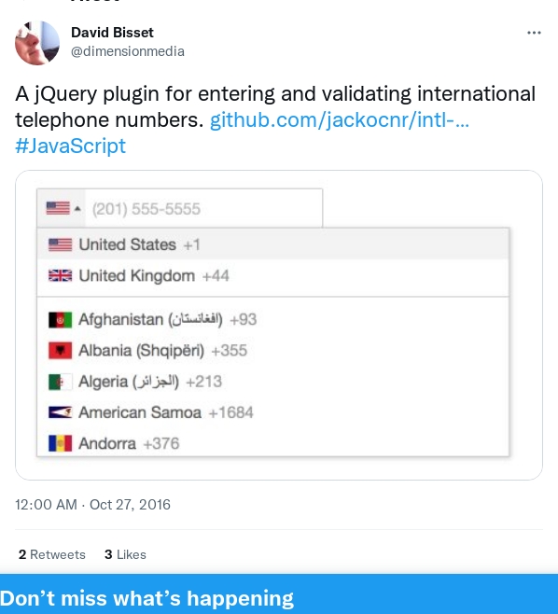Select Andorra +376 entry
This screenshot has width=558, height=614.
(x=272, y=443)
